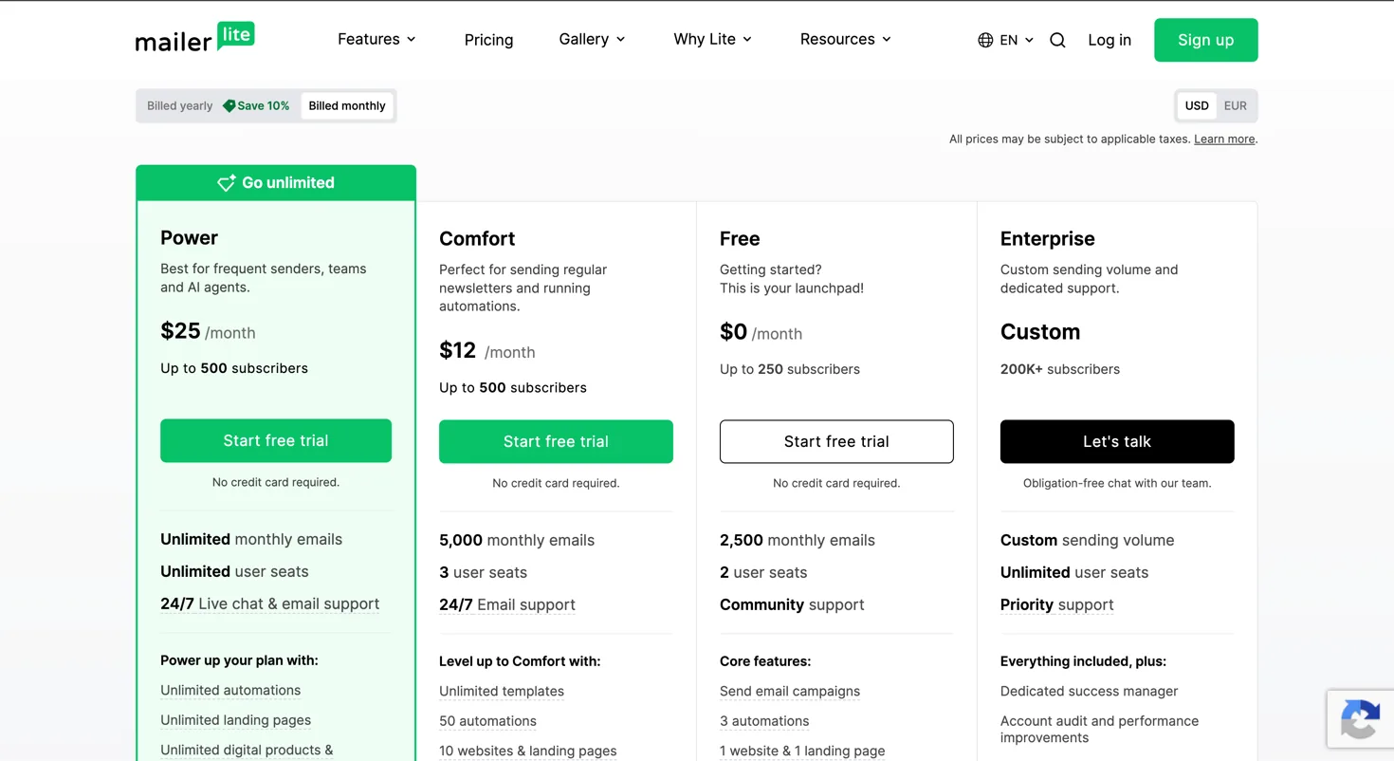Click 3 user seats text
The width and height of the screenshot is (1394, 761).
click(483, 572)
